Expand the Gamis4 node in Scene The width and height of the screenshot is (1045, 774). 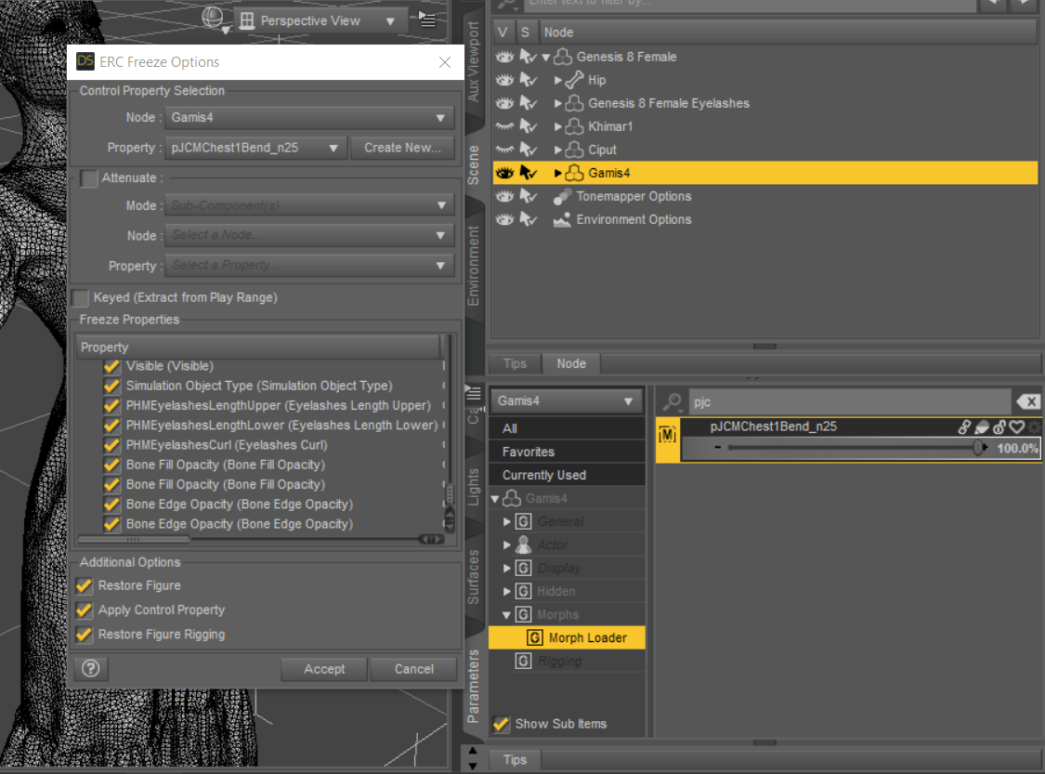(x=558, y=173)
